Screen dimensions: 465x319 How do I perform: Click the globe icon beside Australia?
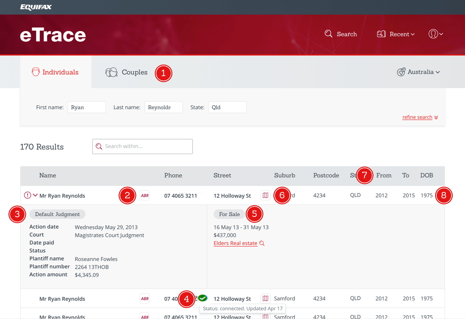[401, 72]
